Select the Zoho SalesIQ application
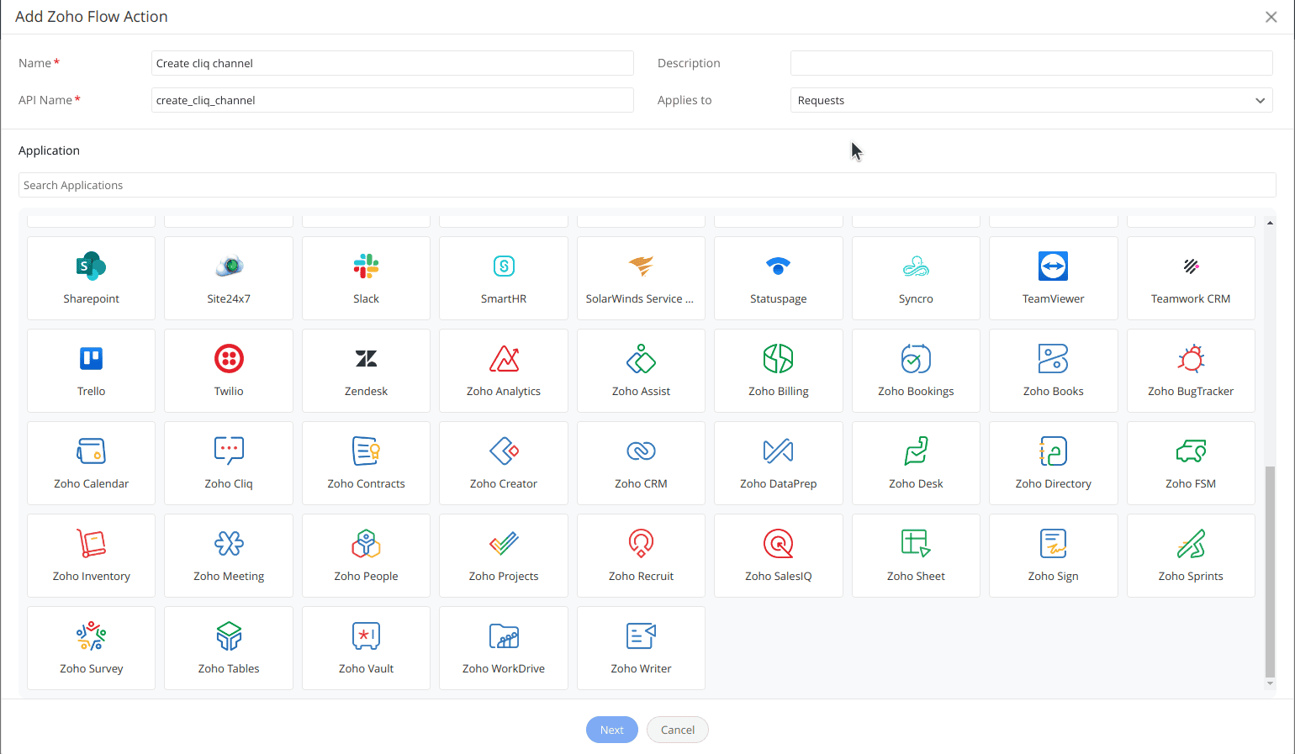This screenshot has height=754, width=1295. tap(779, 556)
